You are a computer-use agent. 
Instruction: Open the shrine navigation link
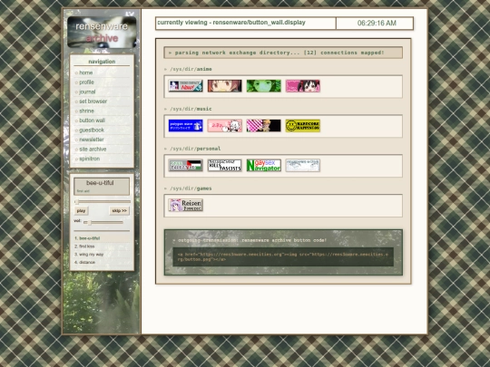coord(86,111)
